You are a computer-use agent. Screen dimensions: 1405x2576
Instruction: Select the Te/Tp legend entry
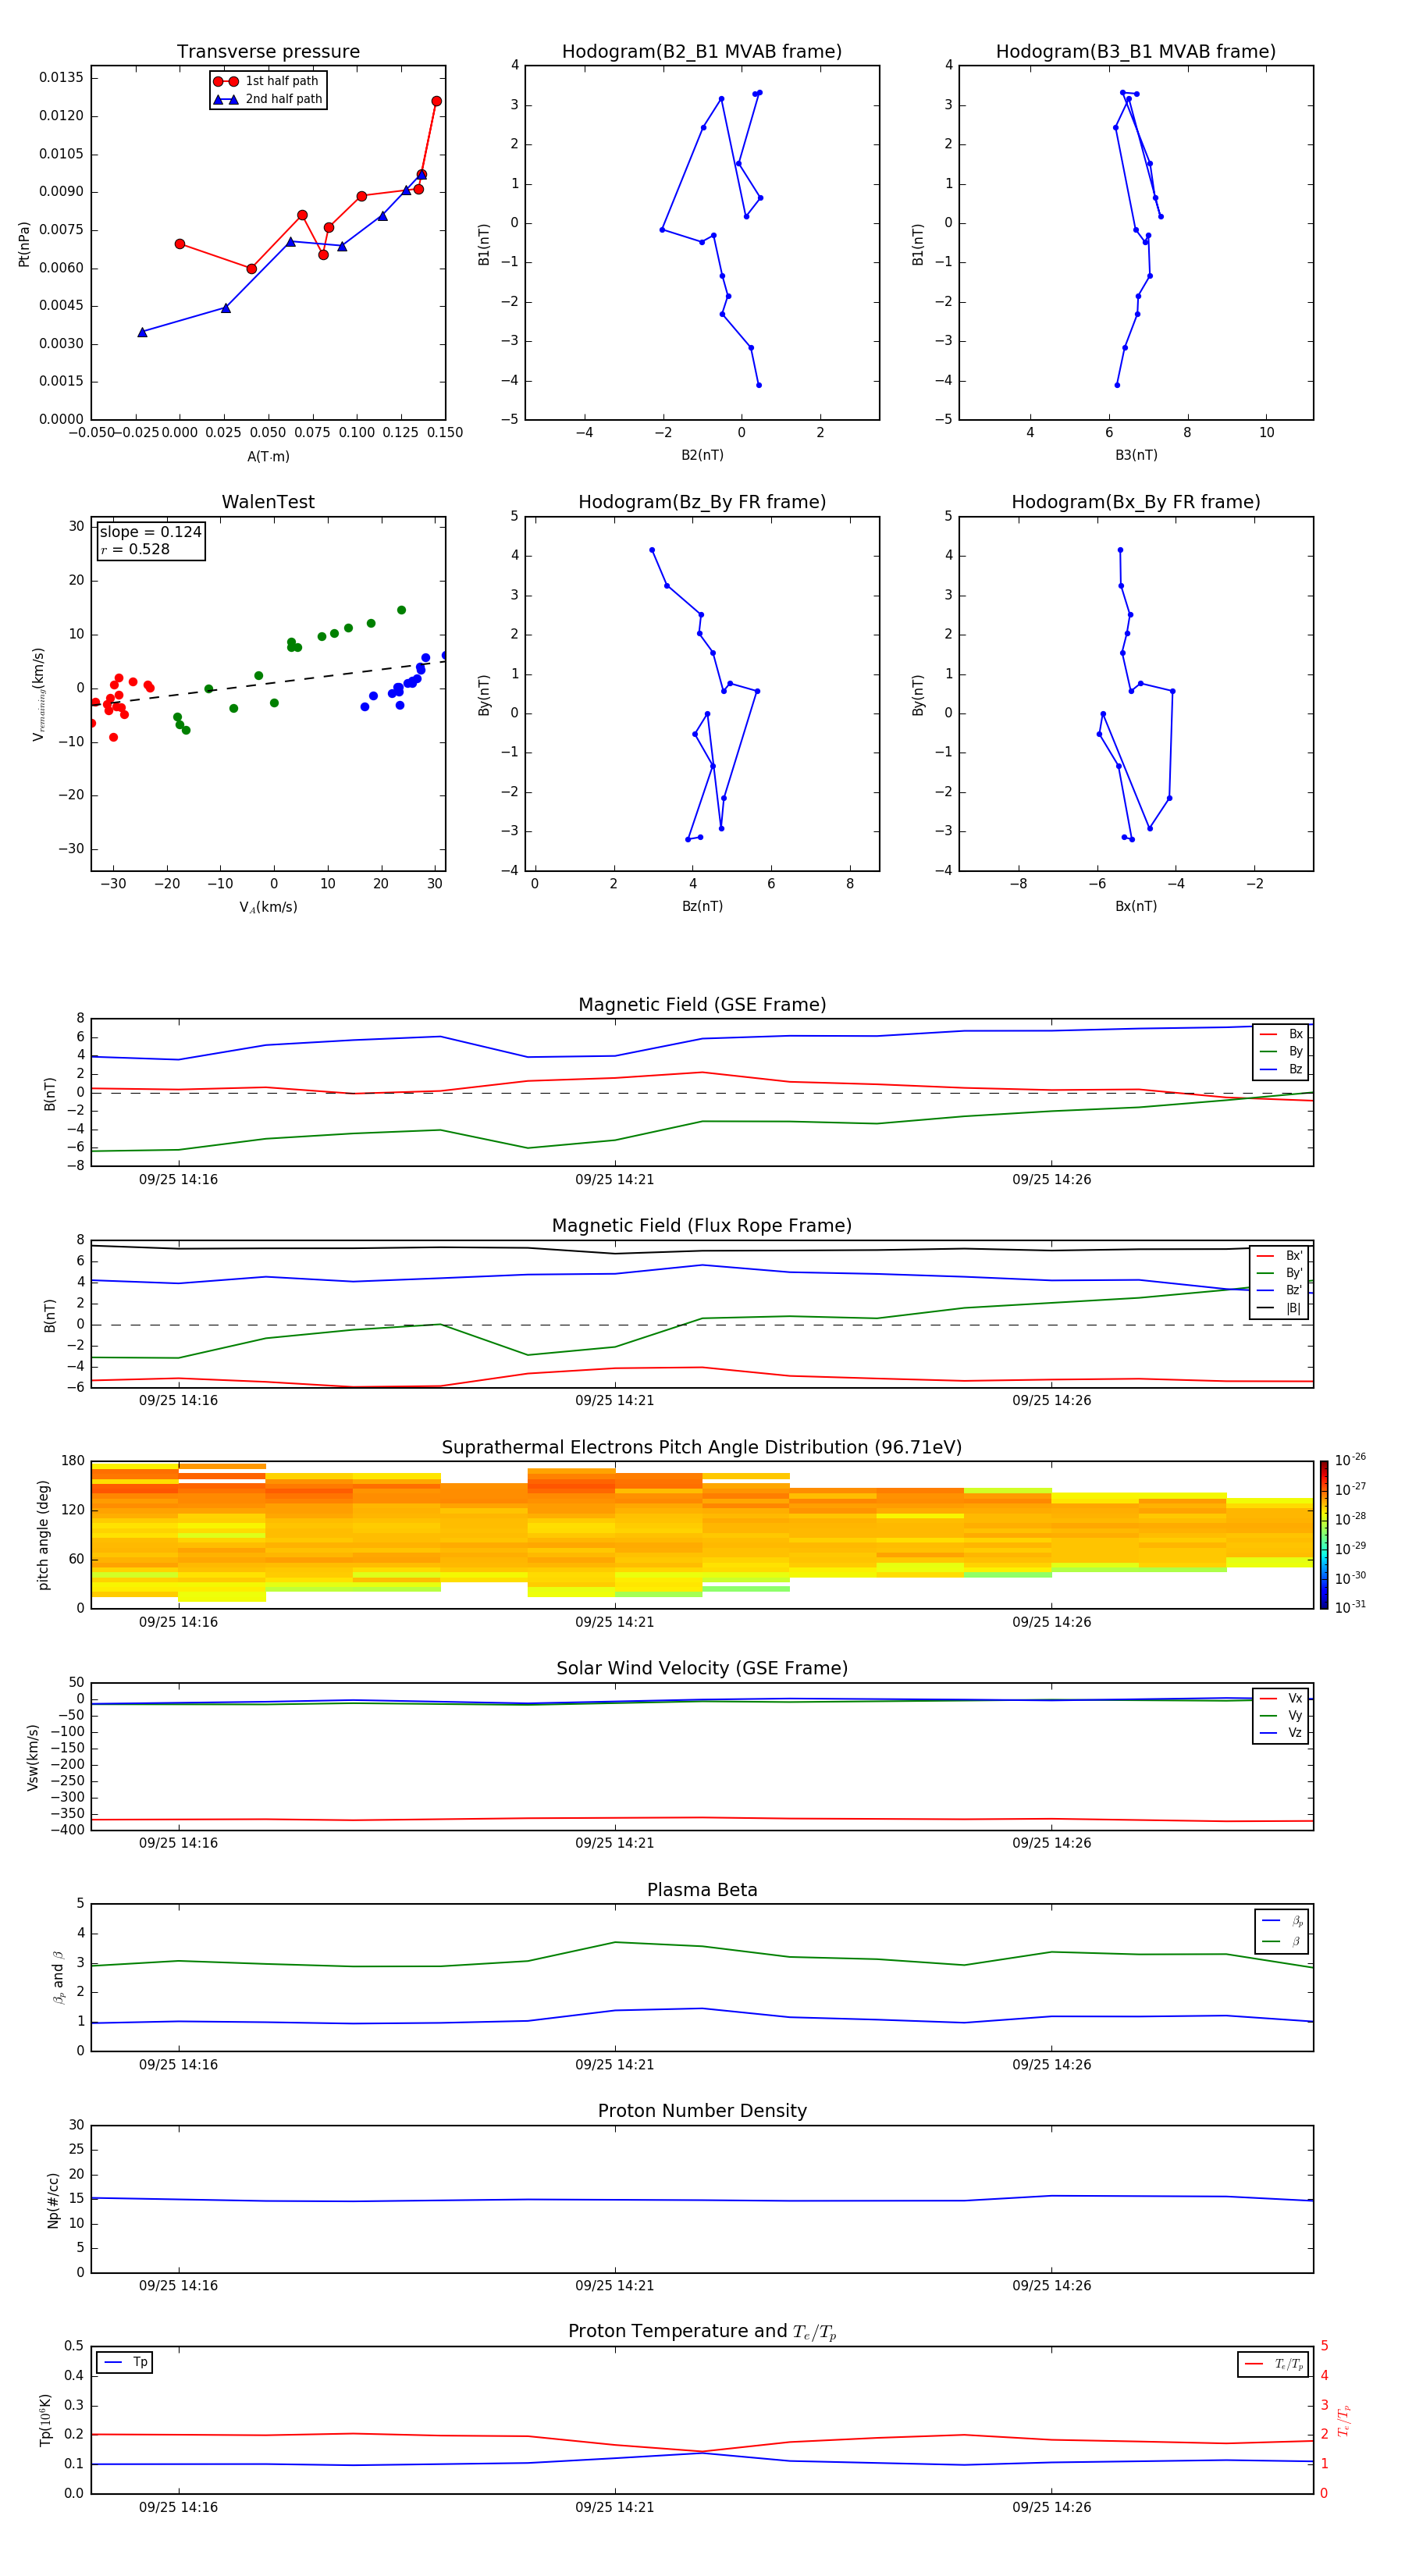(1274, 2365)
